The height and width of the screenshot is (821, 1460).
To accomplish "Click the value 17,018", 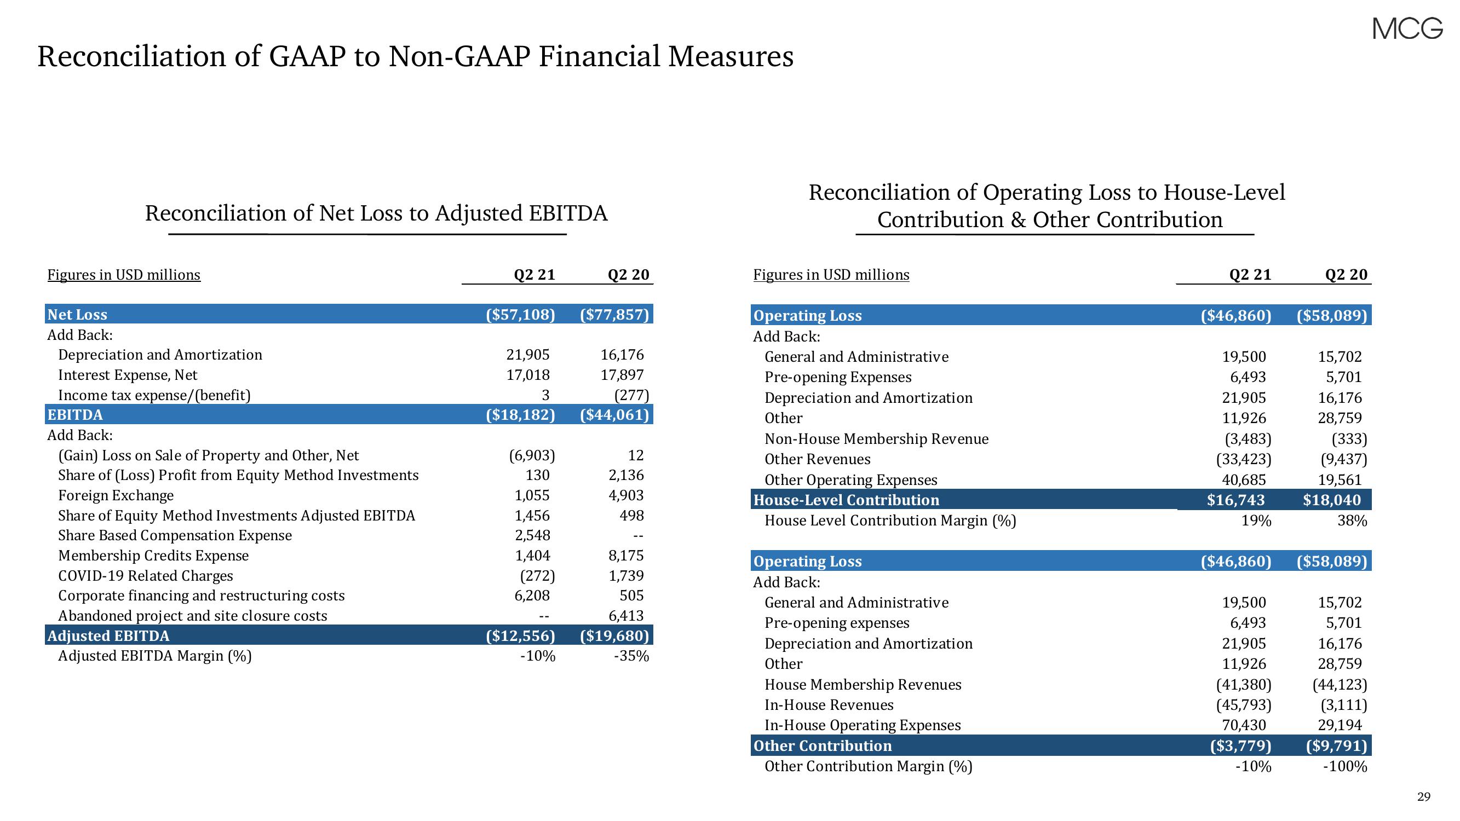I will 528,375.
